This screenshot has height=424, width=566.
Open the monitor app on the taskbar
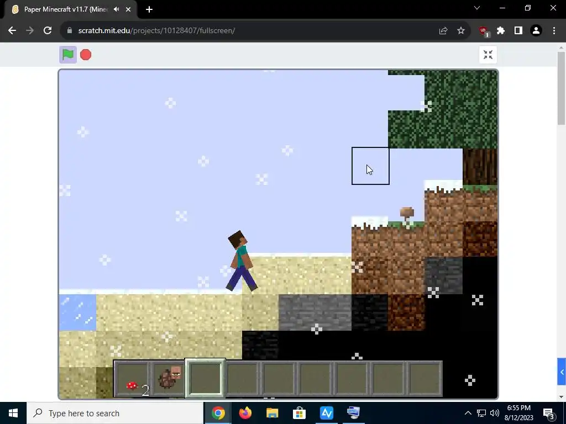point(353,413)
